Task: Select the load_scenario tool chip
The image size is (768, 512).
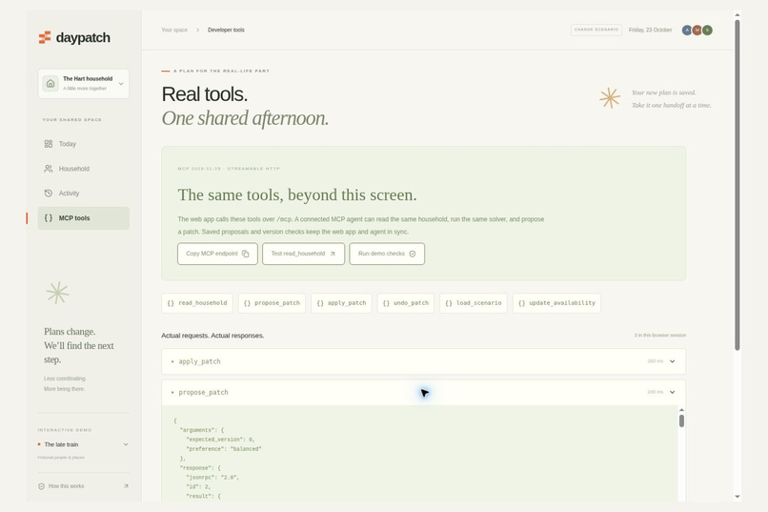Action: pos(474,303)
